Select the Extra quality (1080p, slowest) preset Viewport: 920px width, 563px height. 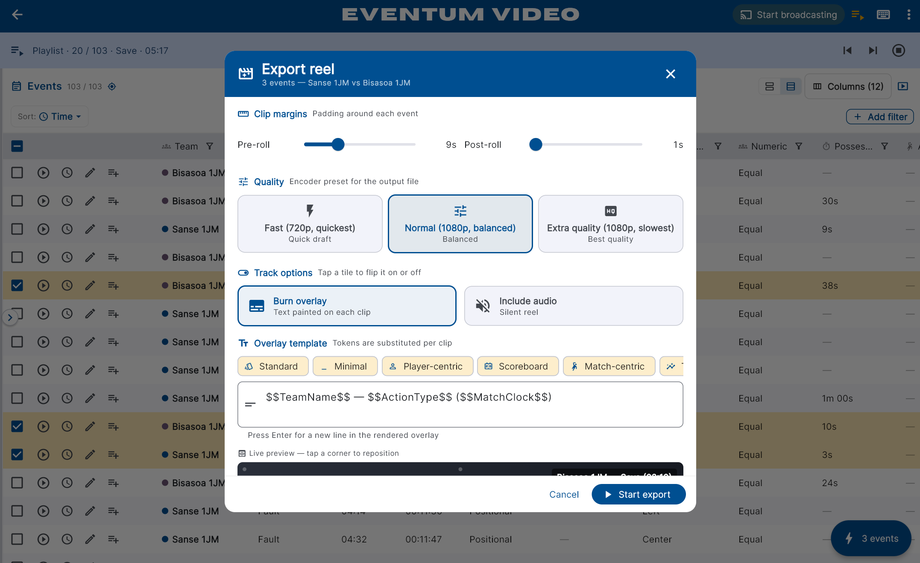(610, 224)
